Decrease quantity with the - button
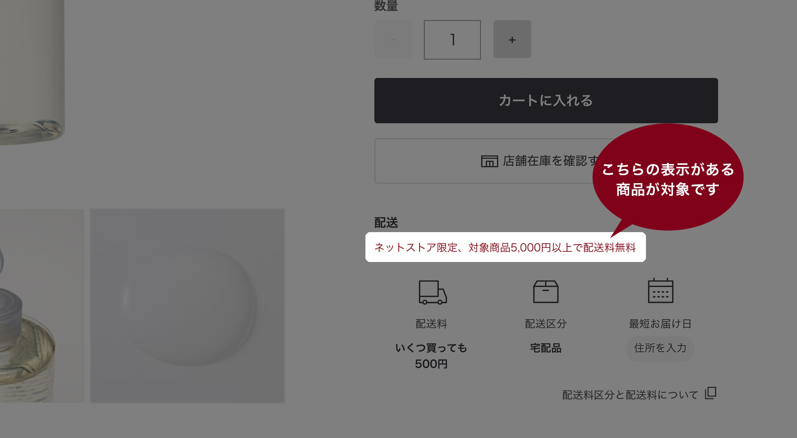The image size is (797, 438). click(393, 39)
